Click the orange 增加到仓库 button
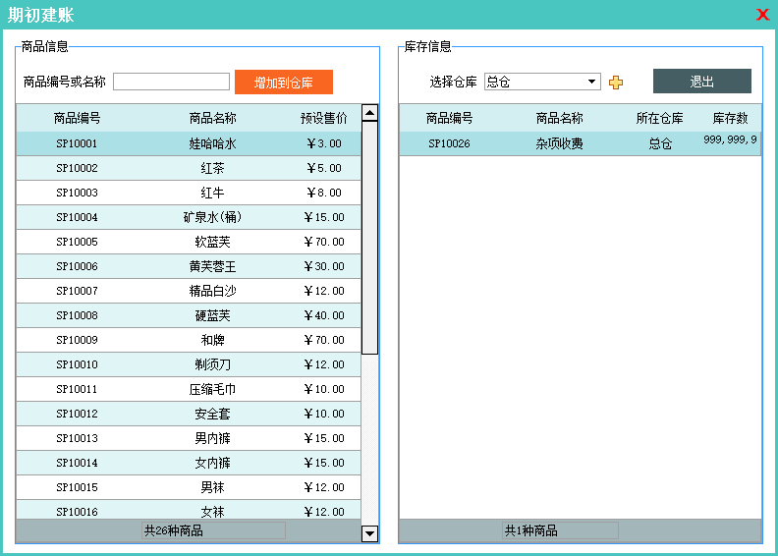The height and width of the screenshot is (556, 778). tap(284, 83)
